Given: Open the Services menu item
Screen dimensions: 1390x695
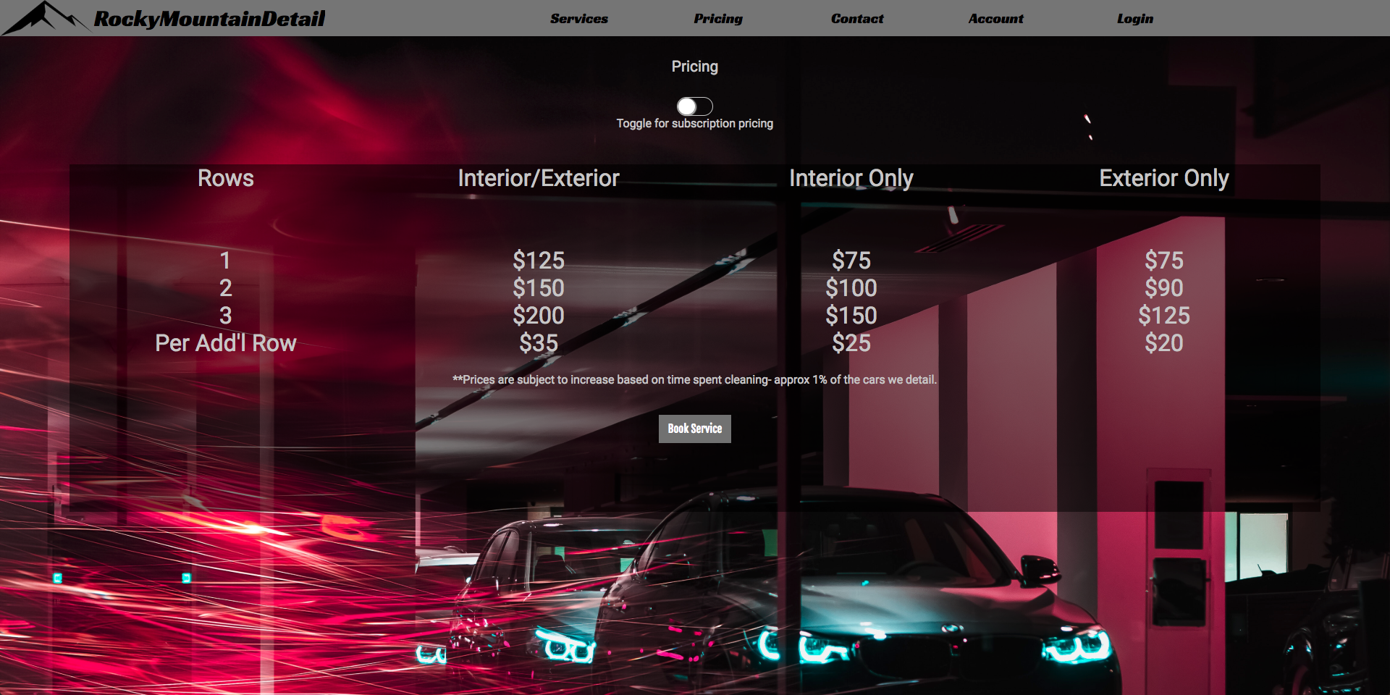Looking at the screenshot, I should (x=579, y=19).
